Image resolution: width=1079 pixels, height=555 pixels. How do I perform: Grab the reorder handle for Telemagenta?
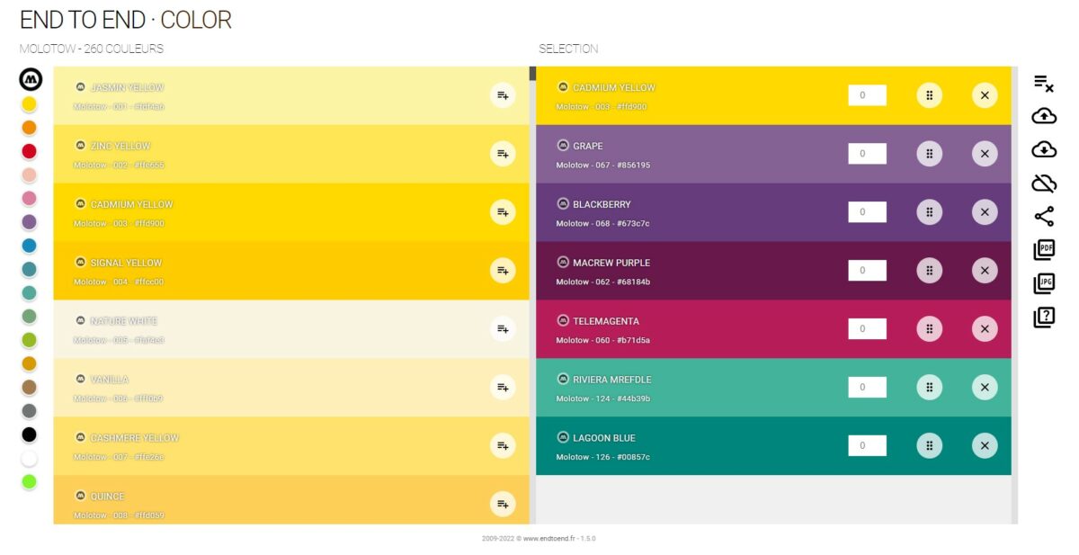click(x=929, y=329)
